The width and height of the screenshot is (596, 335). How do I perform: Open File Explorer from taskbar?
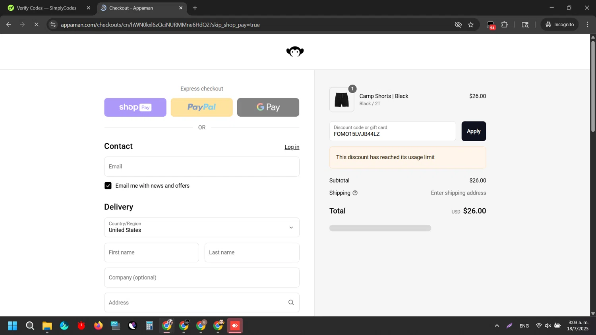tap(47, 326)
